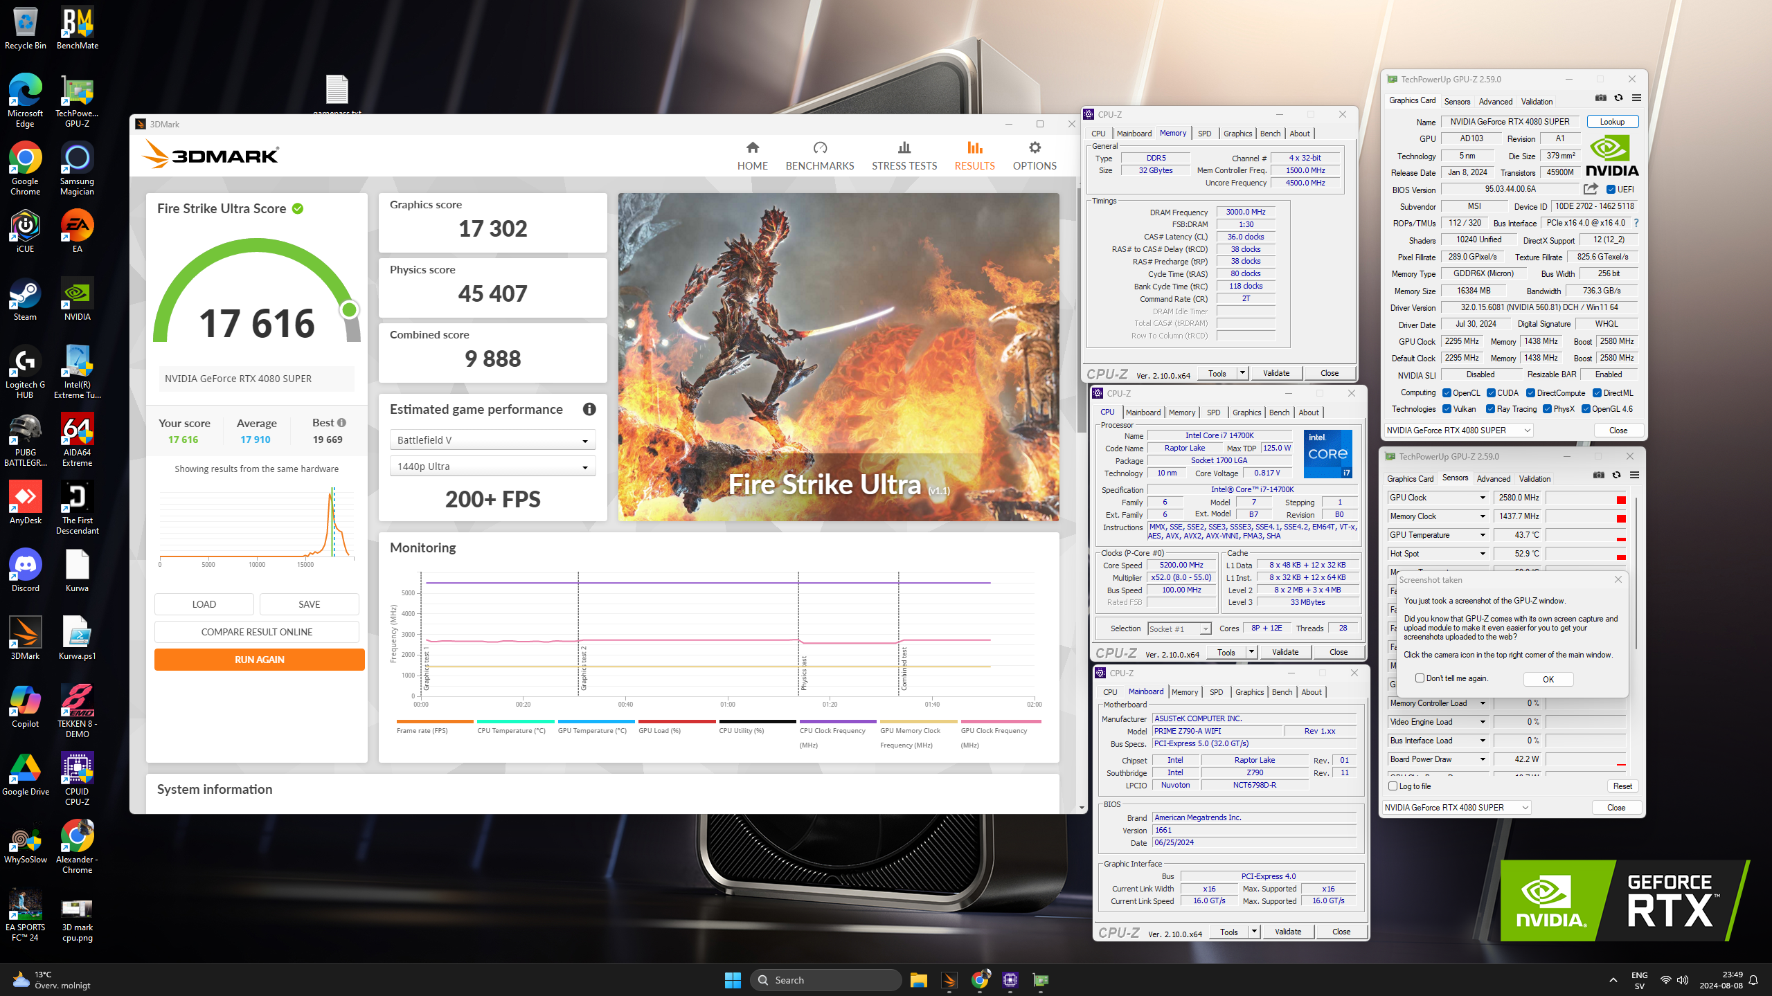The width and height of the screenshot is (1772, 996).
Task: Click the GPU-Z camera screenshot icon in Graphics Card window
Action: (x=1600, y=98)
